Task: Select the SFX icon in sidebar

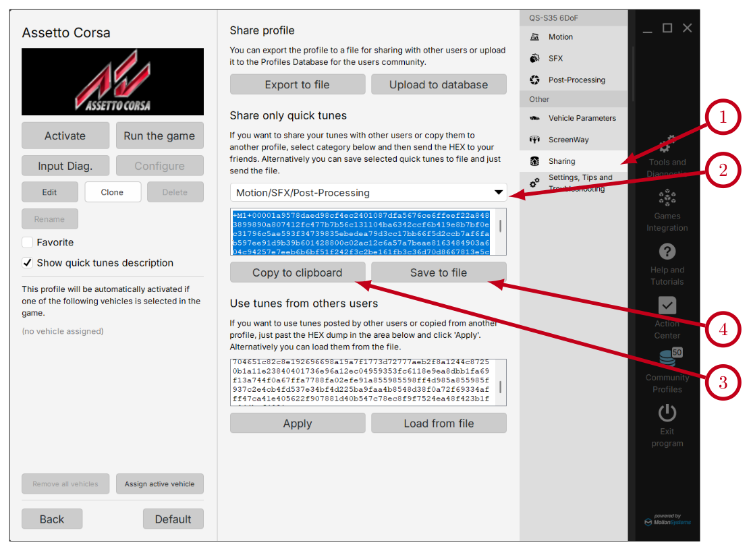Action: tap(534, 59)
